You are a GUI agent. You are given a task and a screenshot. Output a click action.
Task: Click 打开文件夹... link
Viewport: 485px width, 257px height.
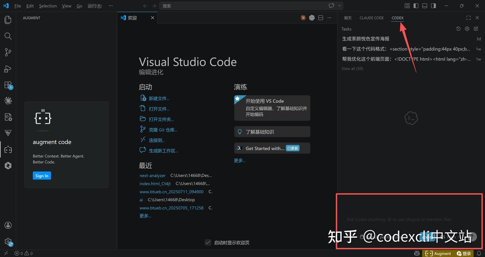pos(161,119)
